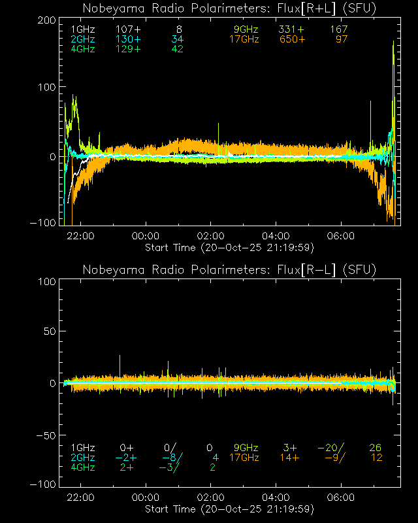Select the 4GHz green legend label in top plot
This screenshot has height=523, width=418.
[x=82, y=49]
